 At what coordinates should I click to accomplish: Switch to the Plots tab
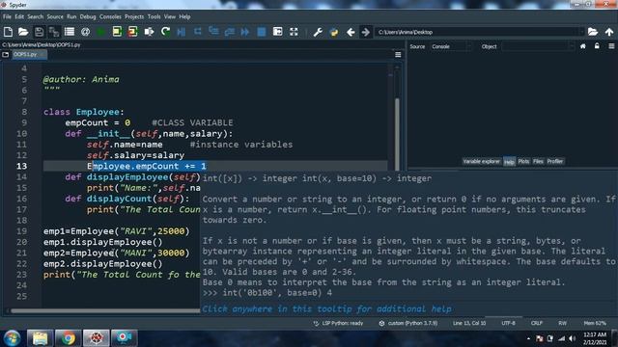tap(523, 161)
